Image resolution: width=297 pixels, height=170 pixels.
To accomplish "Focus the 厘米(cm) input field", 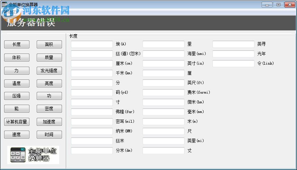I will (x=92, y=63).
